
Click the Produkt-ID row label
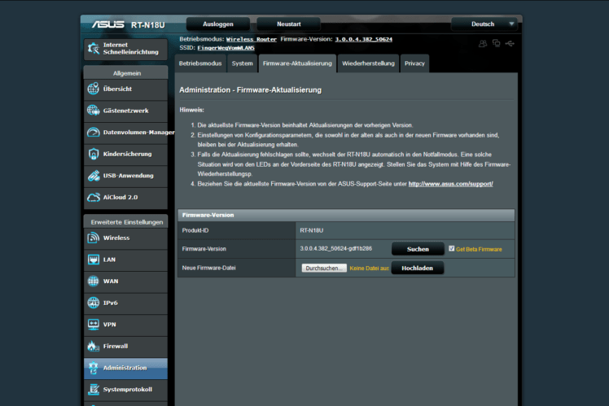[x=195, y=230]
